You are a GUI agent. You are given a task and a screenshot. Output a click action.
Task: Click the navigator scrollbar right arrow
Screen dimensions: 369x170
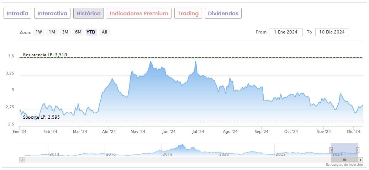tap(361, 160)
